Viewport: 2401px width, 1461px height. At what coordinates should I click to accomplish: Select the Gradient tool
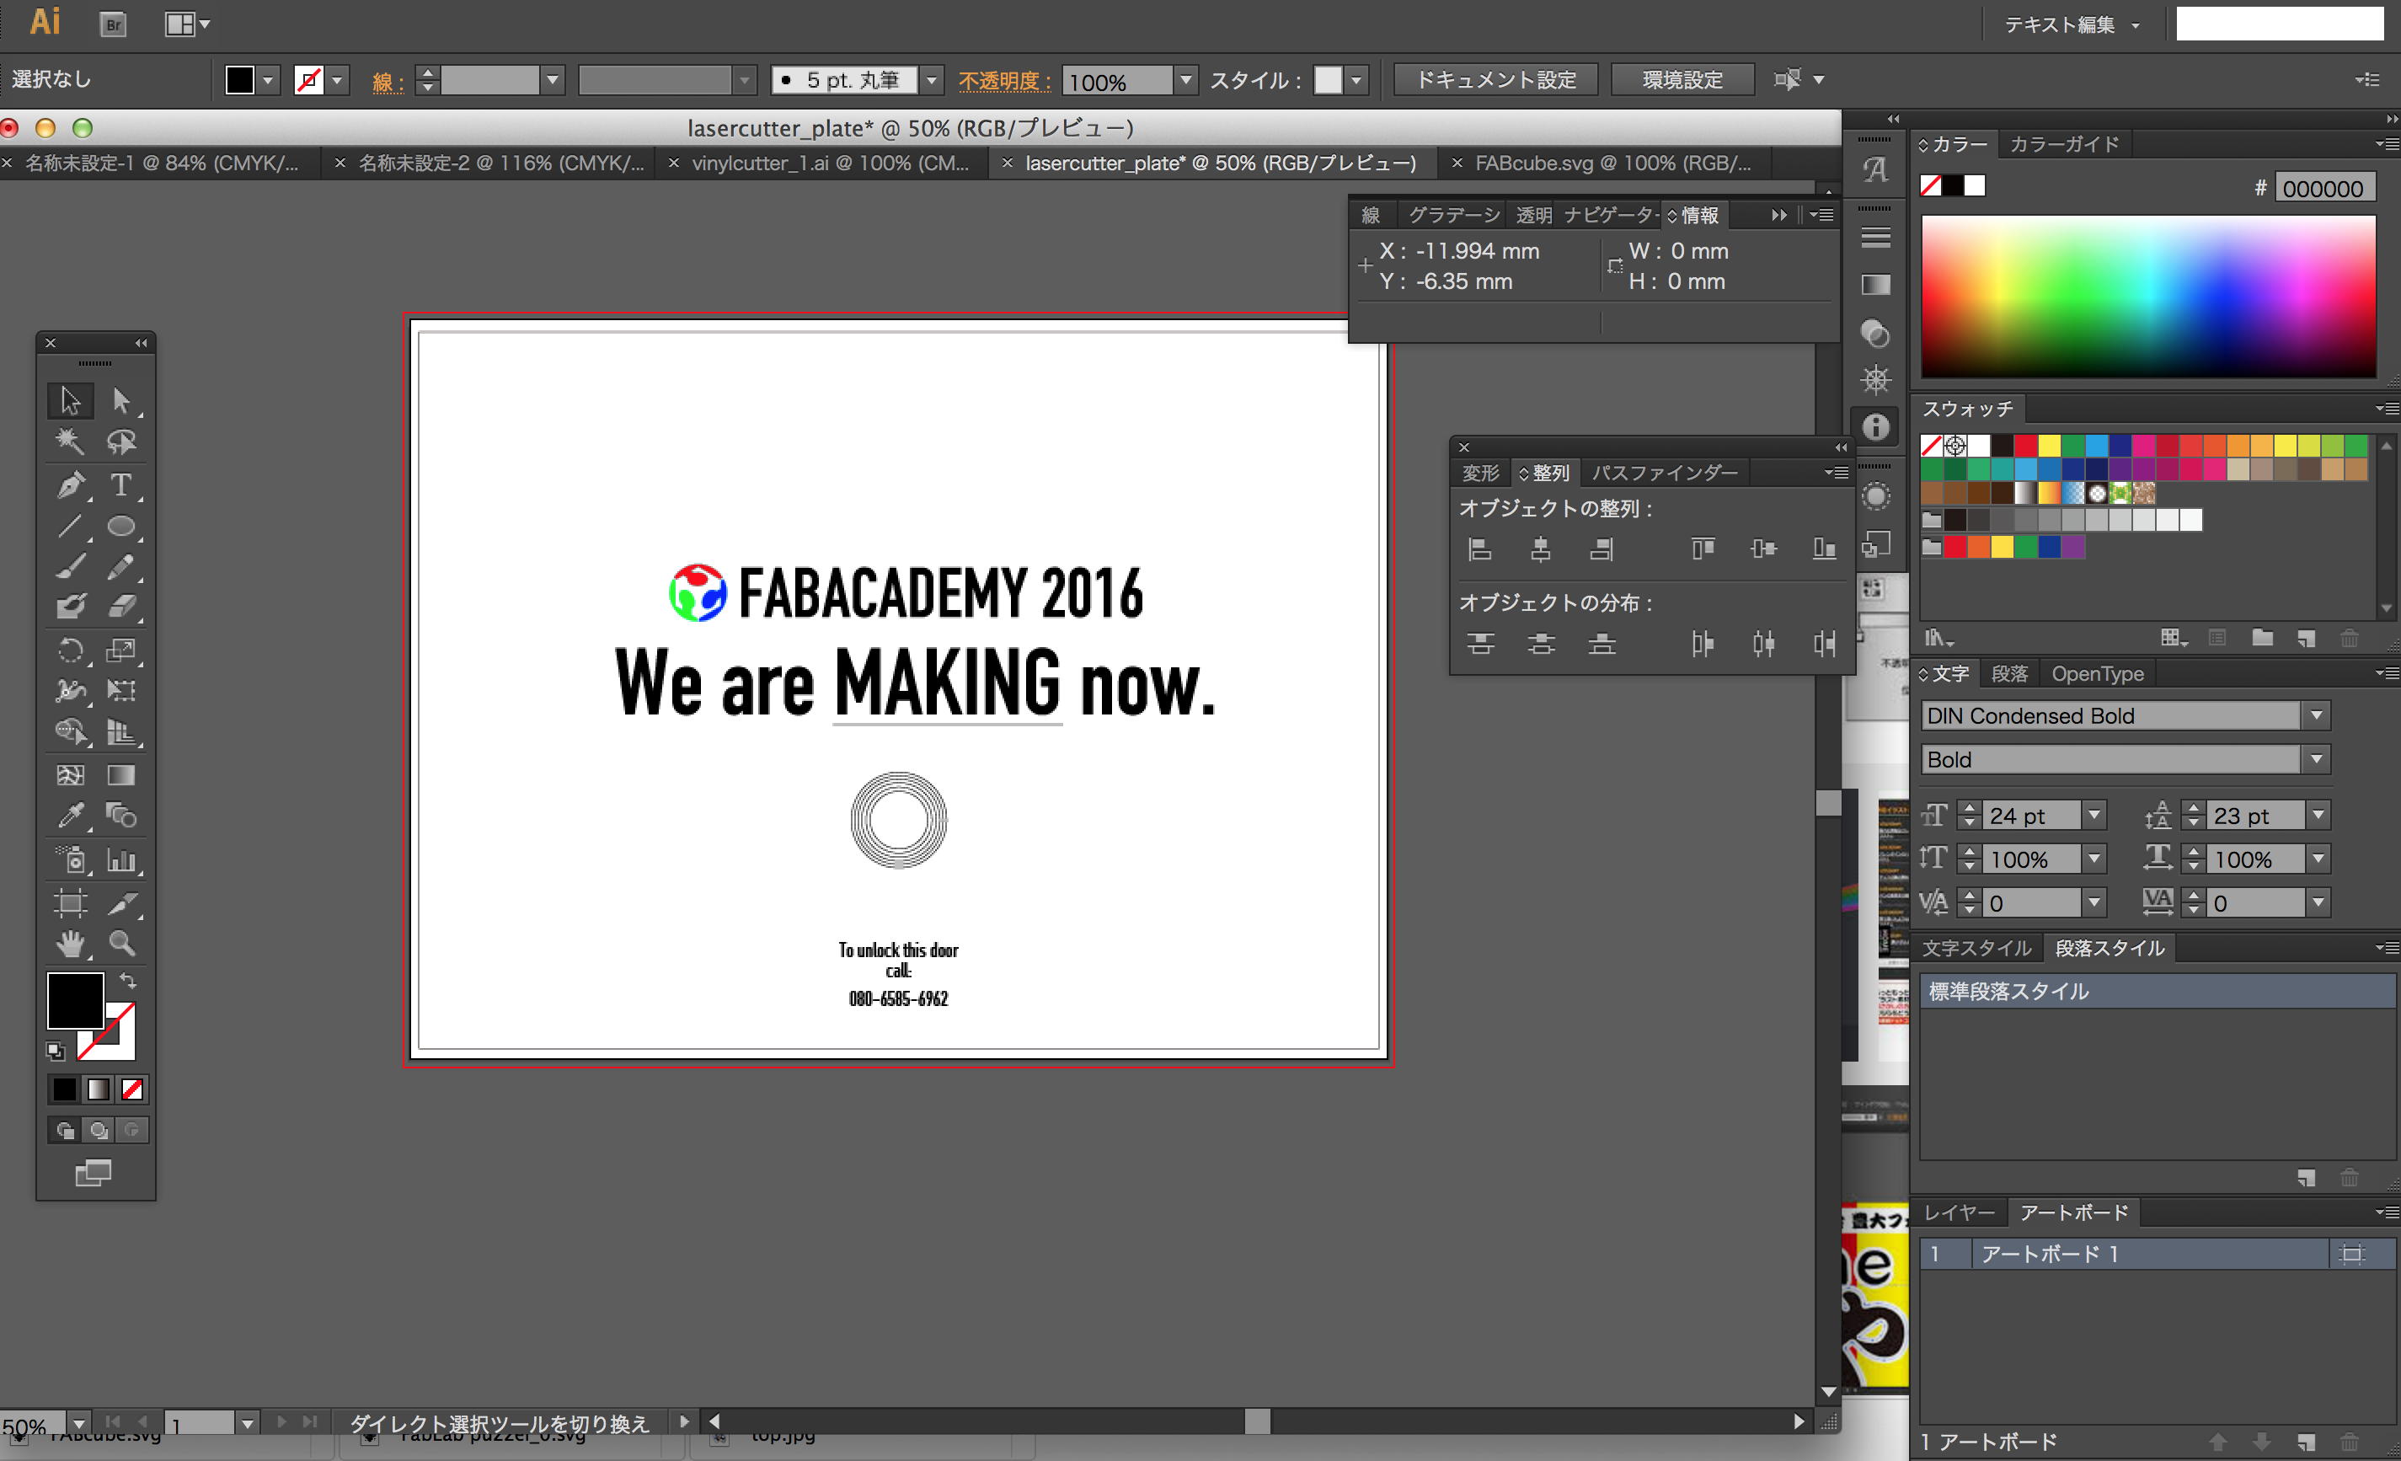click(120, 775)
